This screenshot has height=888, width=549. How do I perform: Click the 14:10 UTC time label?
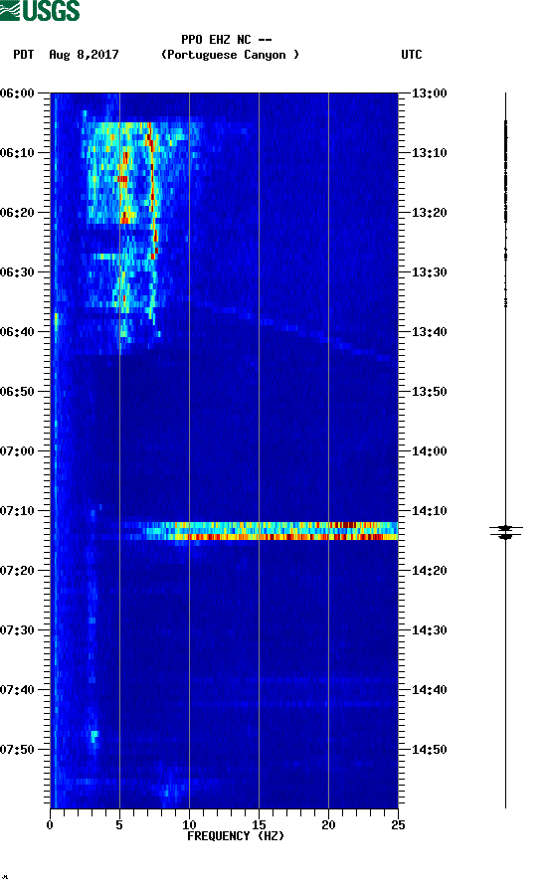430,511
